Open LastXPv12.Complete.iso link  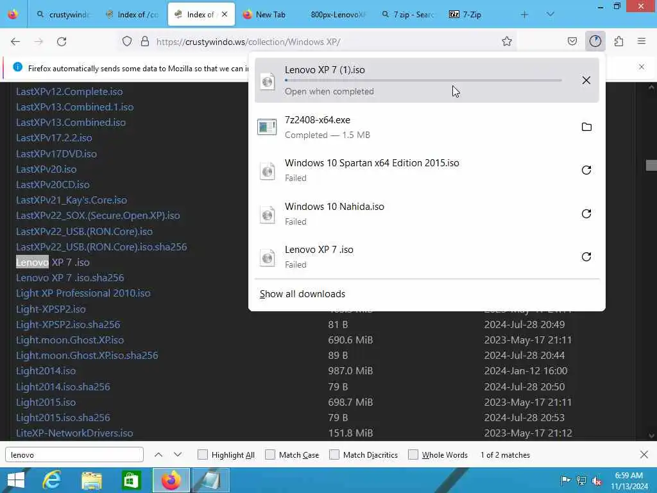click(x=69, y=91)
